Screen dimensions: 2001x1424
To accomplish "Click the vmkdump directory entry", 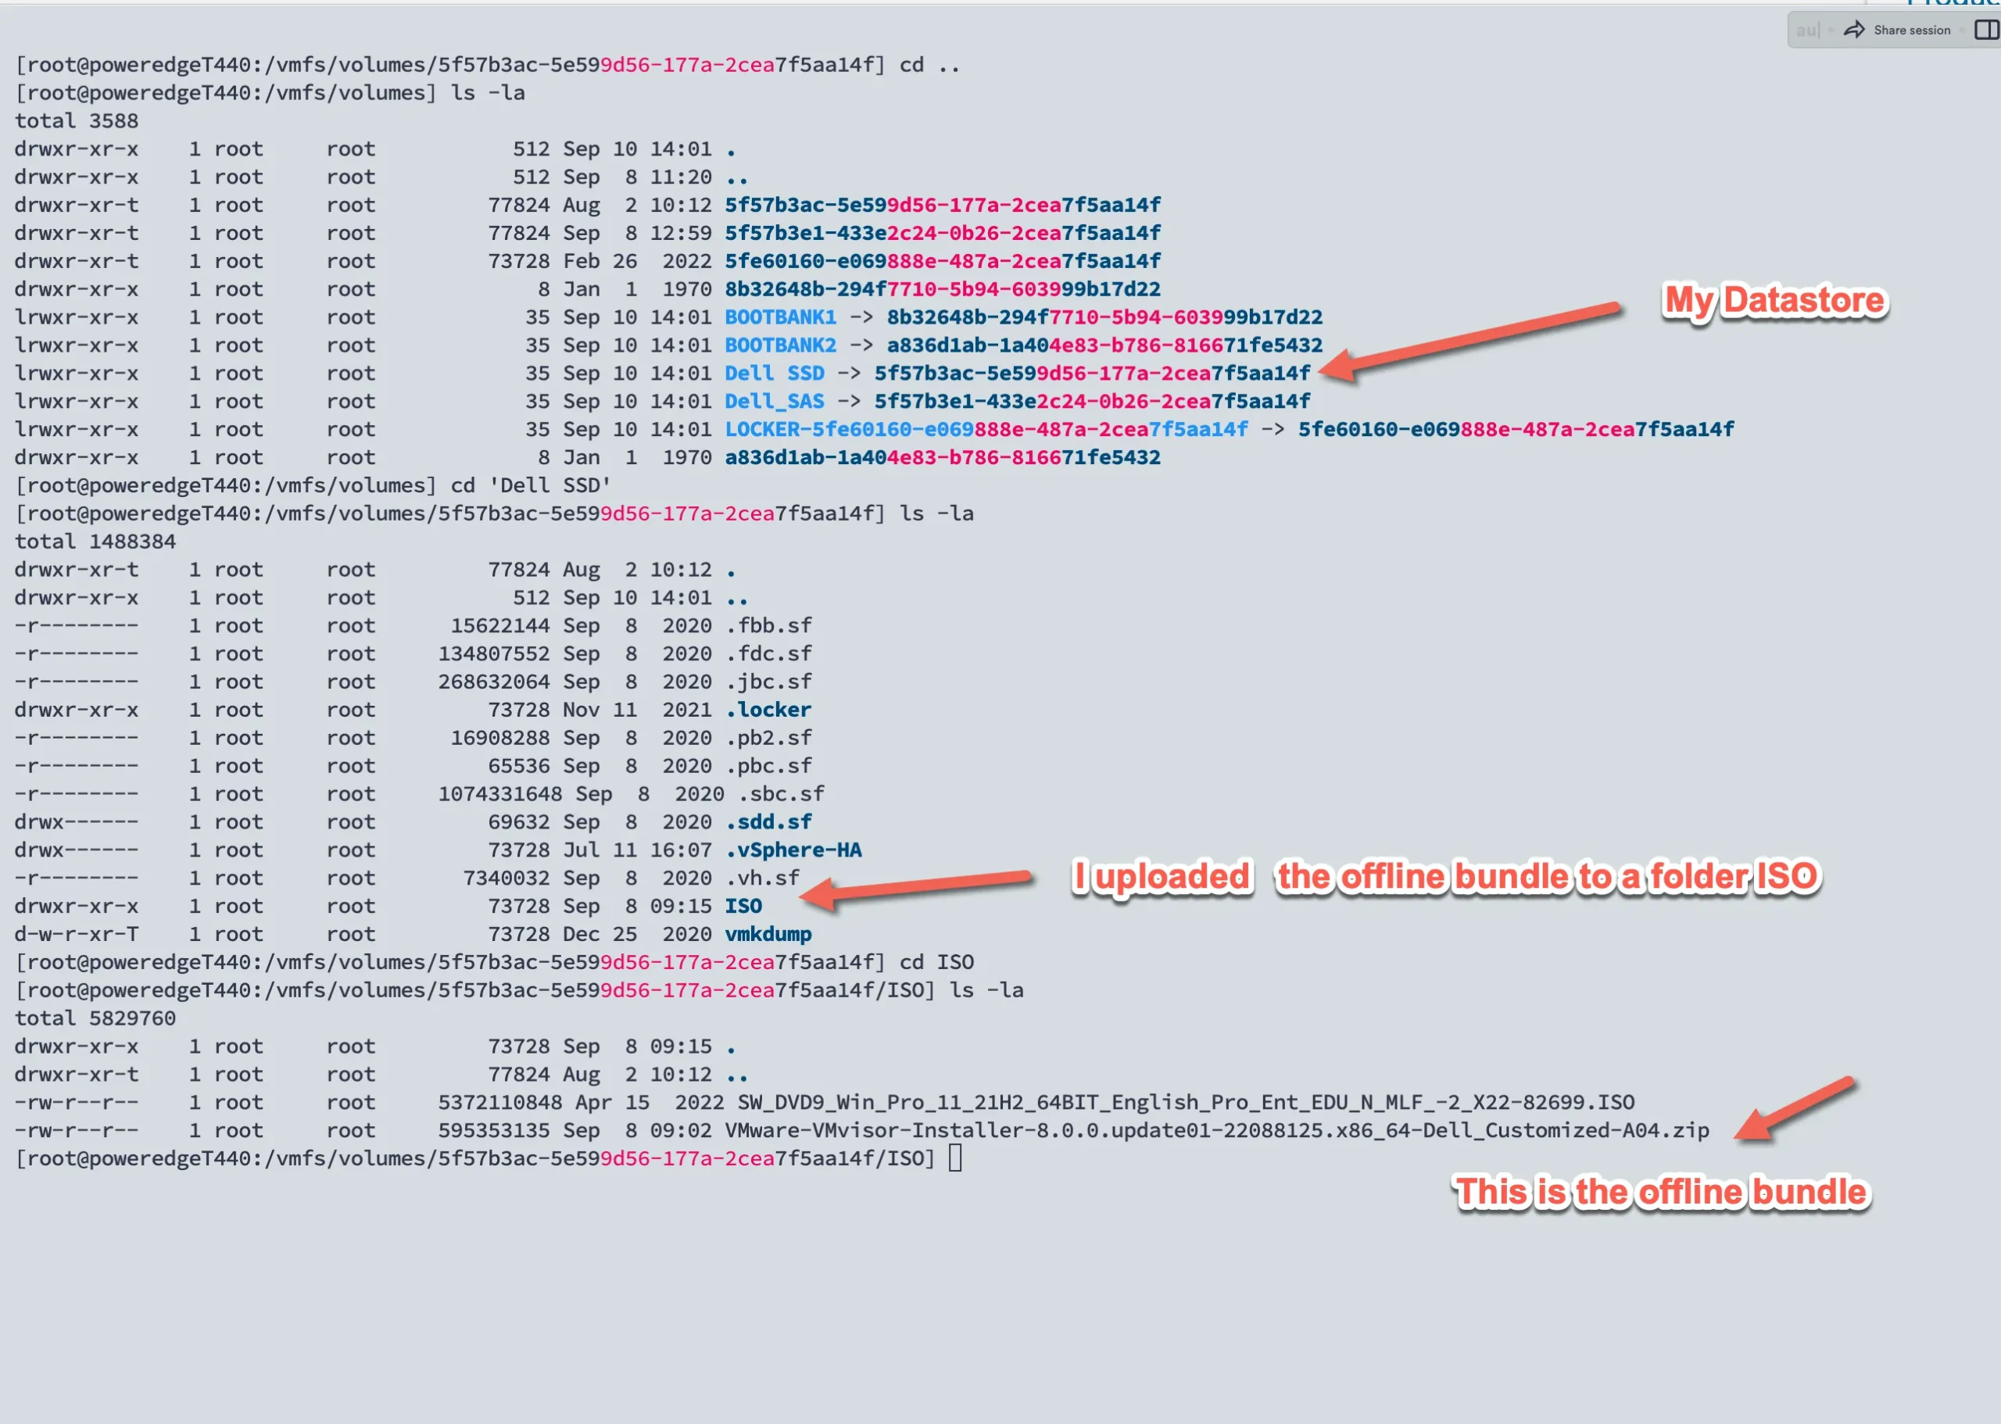I will point(768,934).
